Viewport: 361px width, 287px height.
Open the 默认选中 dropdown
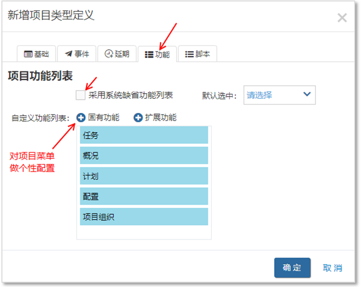279,95
